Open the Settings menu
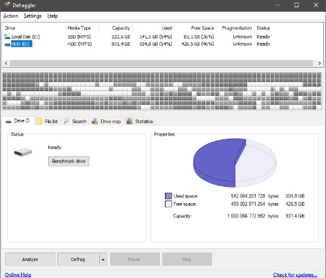 pyautogui.click(x=33, y=16)
